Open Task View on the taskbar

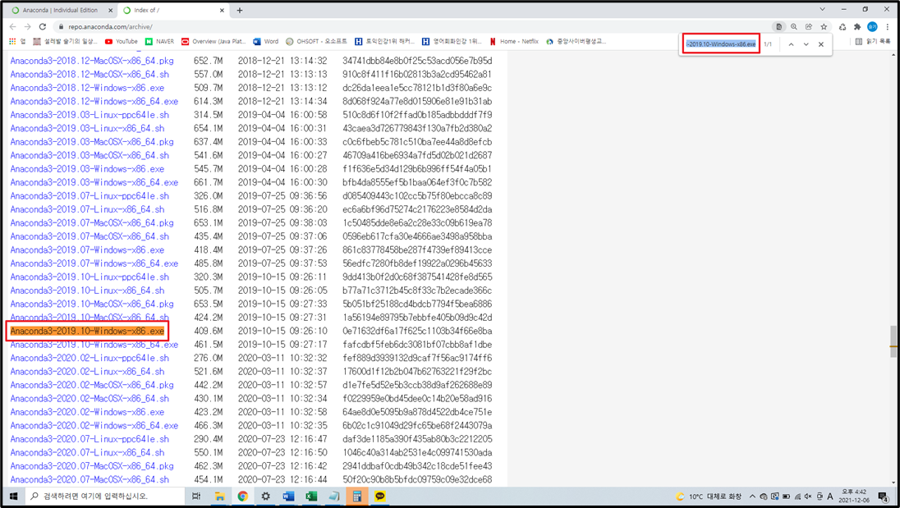coord(196,496)
